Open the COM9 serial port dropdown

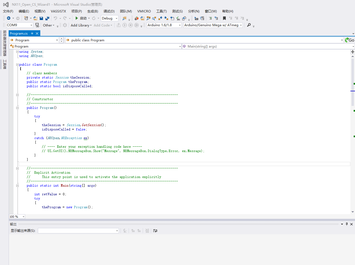pyautogui.click(x=31, y=25)
